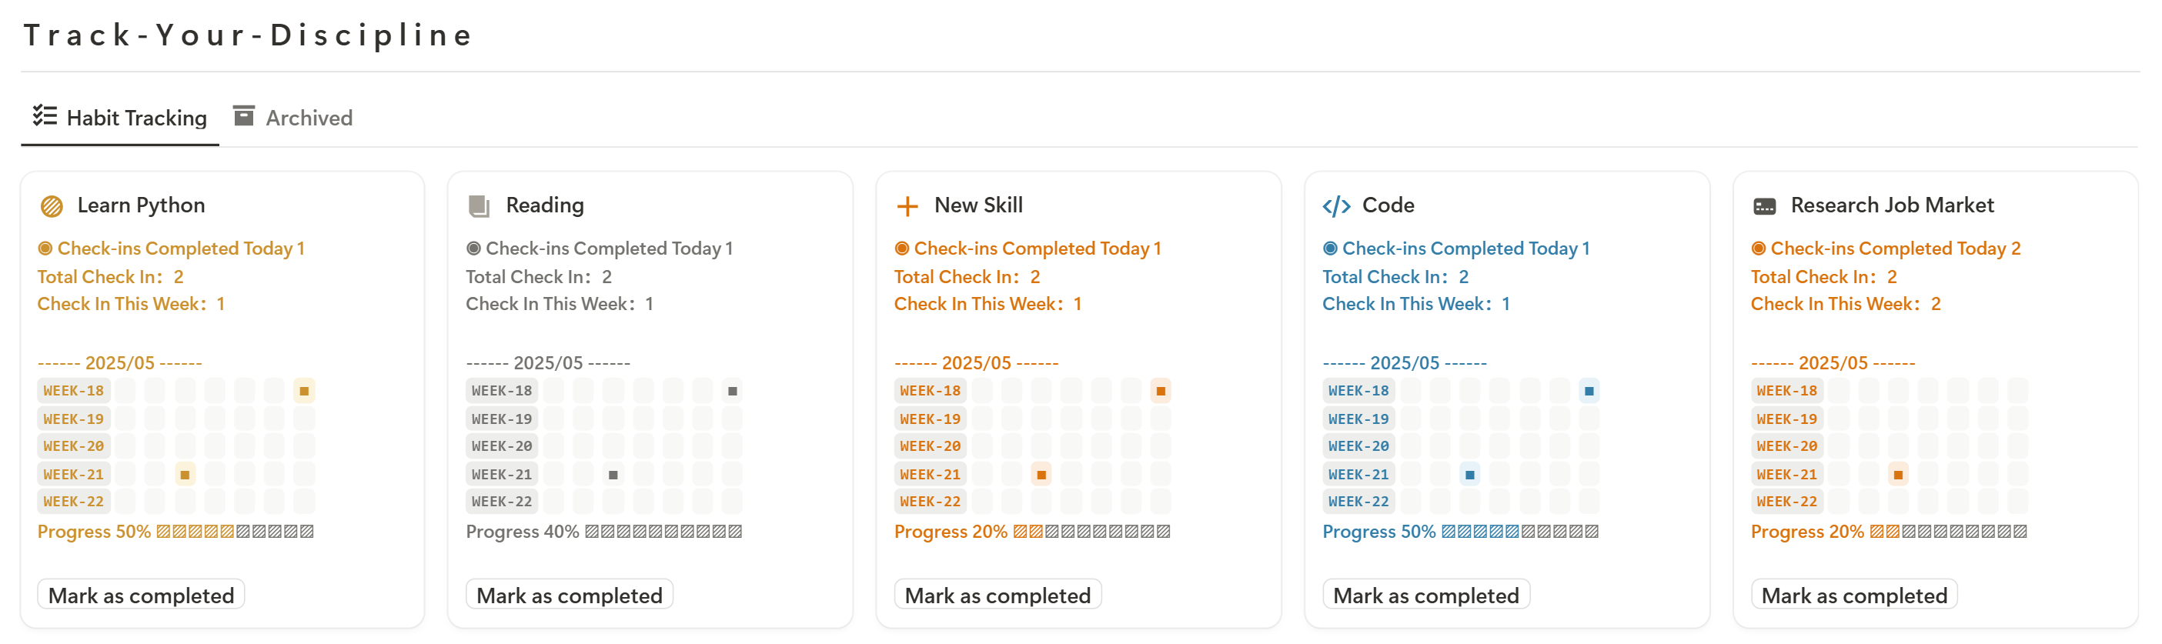
Task: Click Code check-ins completed radio icon
Action: pyautogui.click(x=1330, y=249)
